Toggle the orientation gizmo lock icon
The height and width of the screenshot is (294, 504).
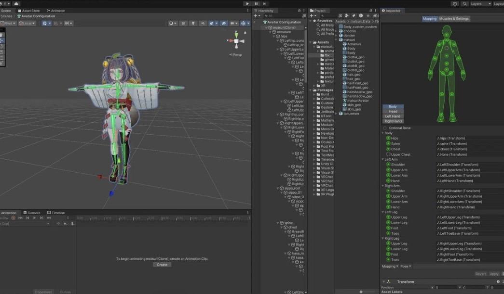coord(245,32)
